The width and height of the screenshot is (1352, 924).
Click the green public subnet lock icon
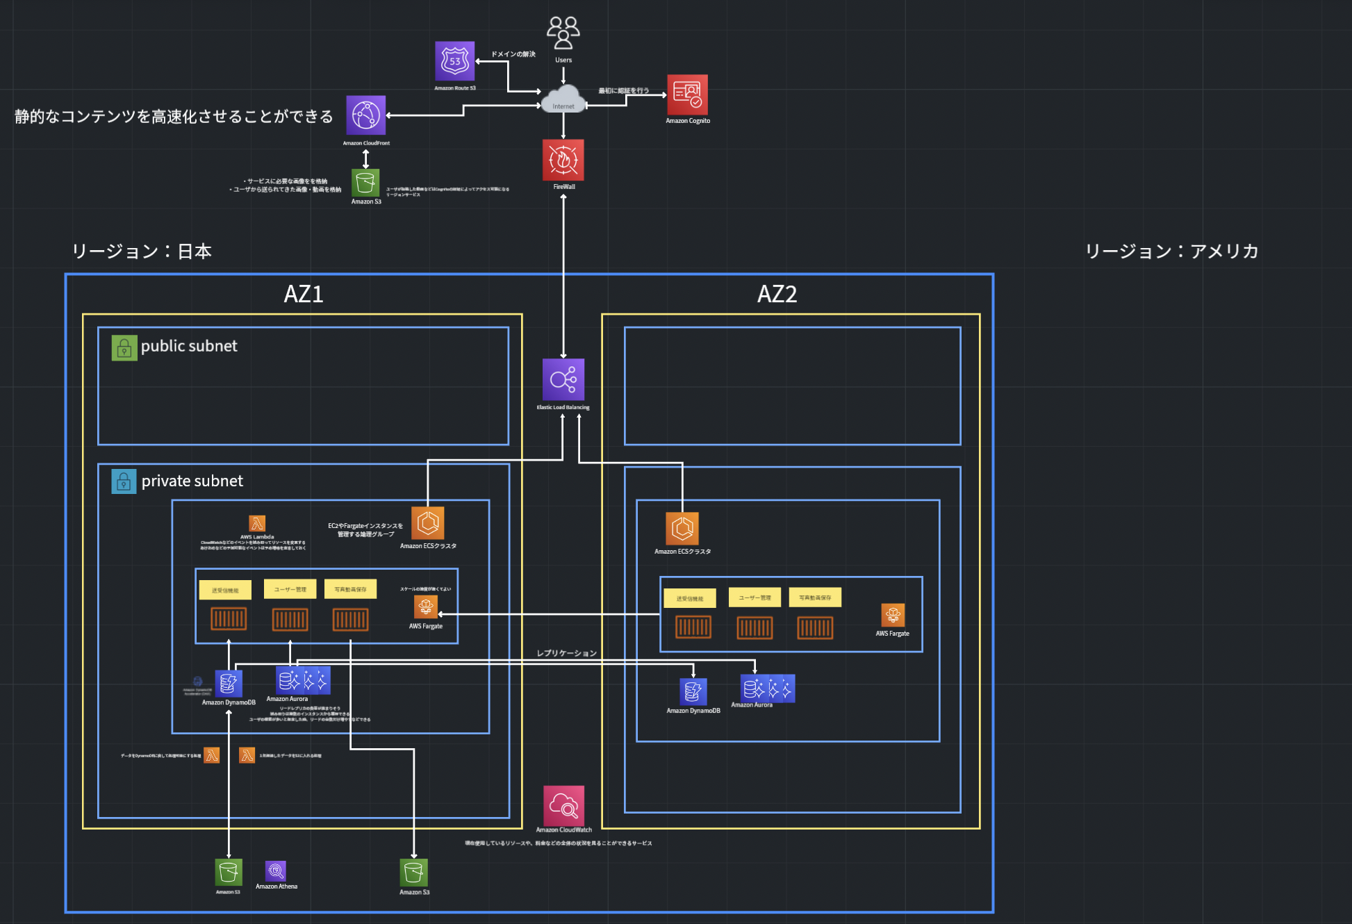[x=124, y=347]
